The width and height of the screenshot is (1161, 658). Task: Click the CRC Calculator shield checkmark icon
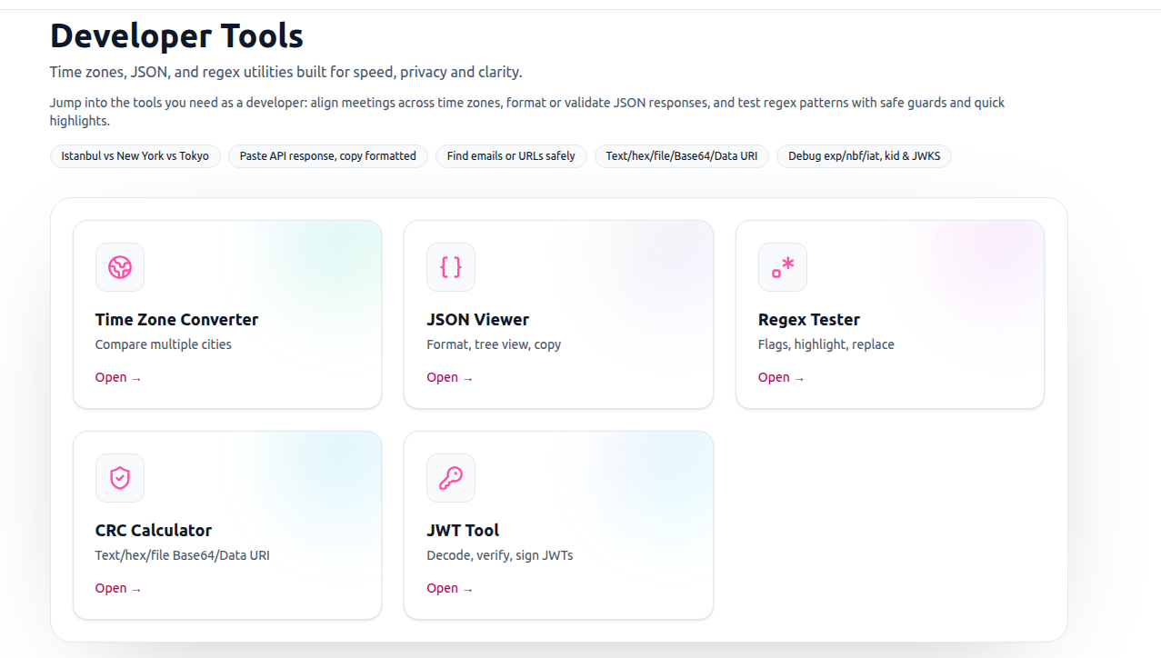click(119, 477)
